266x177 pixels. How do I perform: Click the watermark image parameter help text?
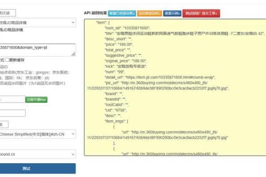(32, 83)
